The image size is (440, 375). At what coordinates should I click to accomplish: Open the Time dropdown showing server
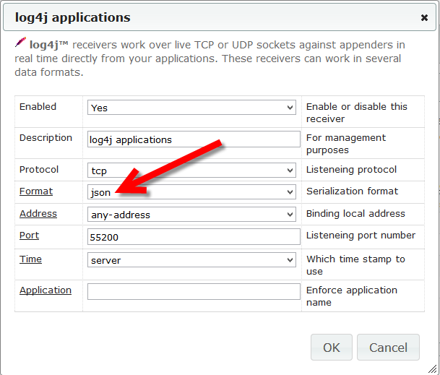191,260
